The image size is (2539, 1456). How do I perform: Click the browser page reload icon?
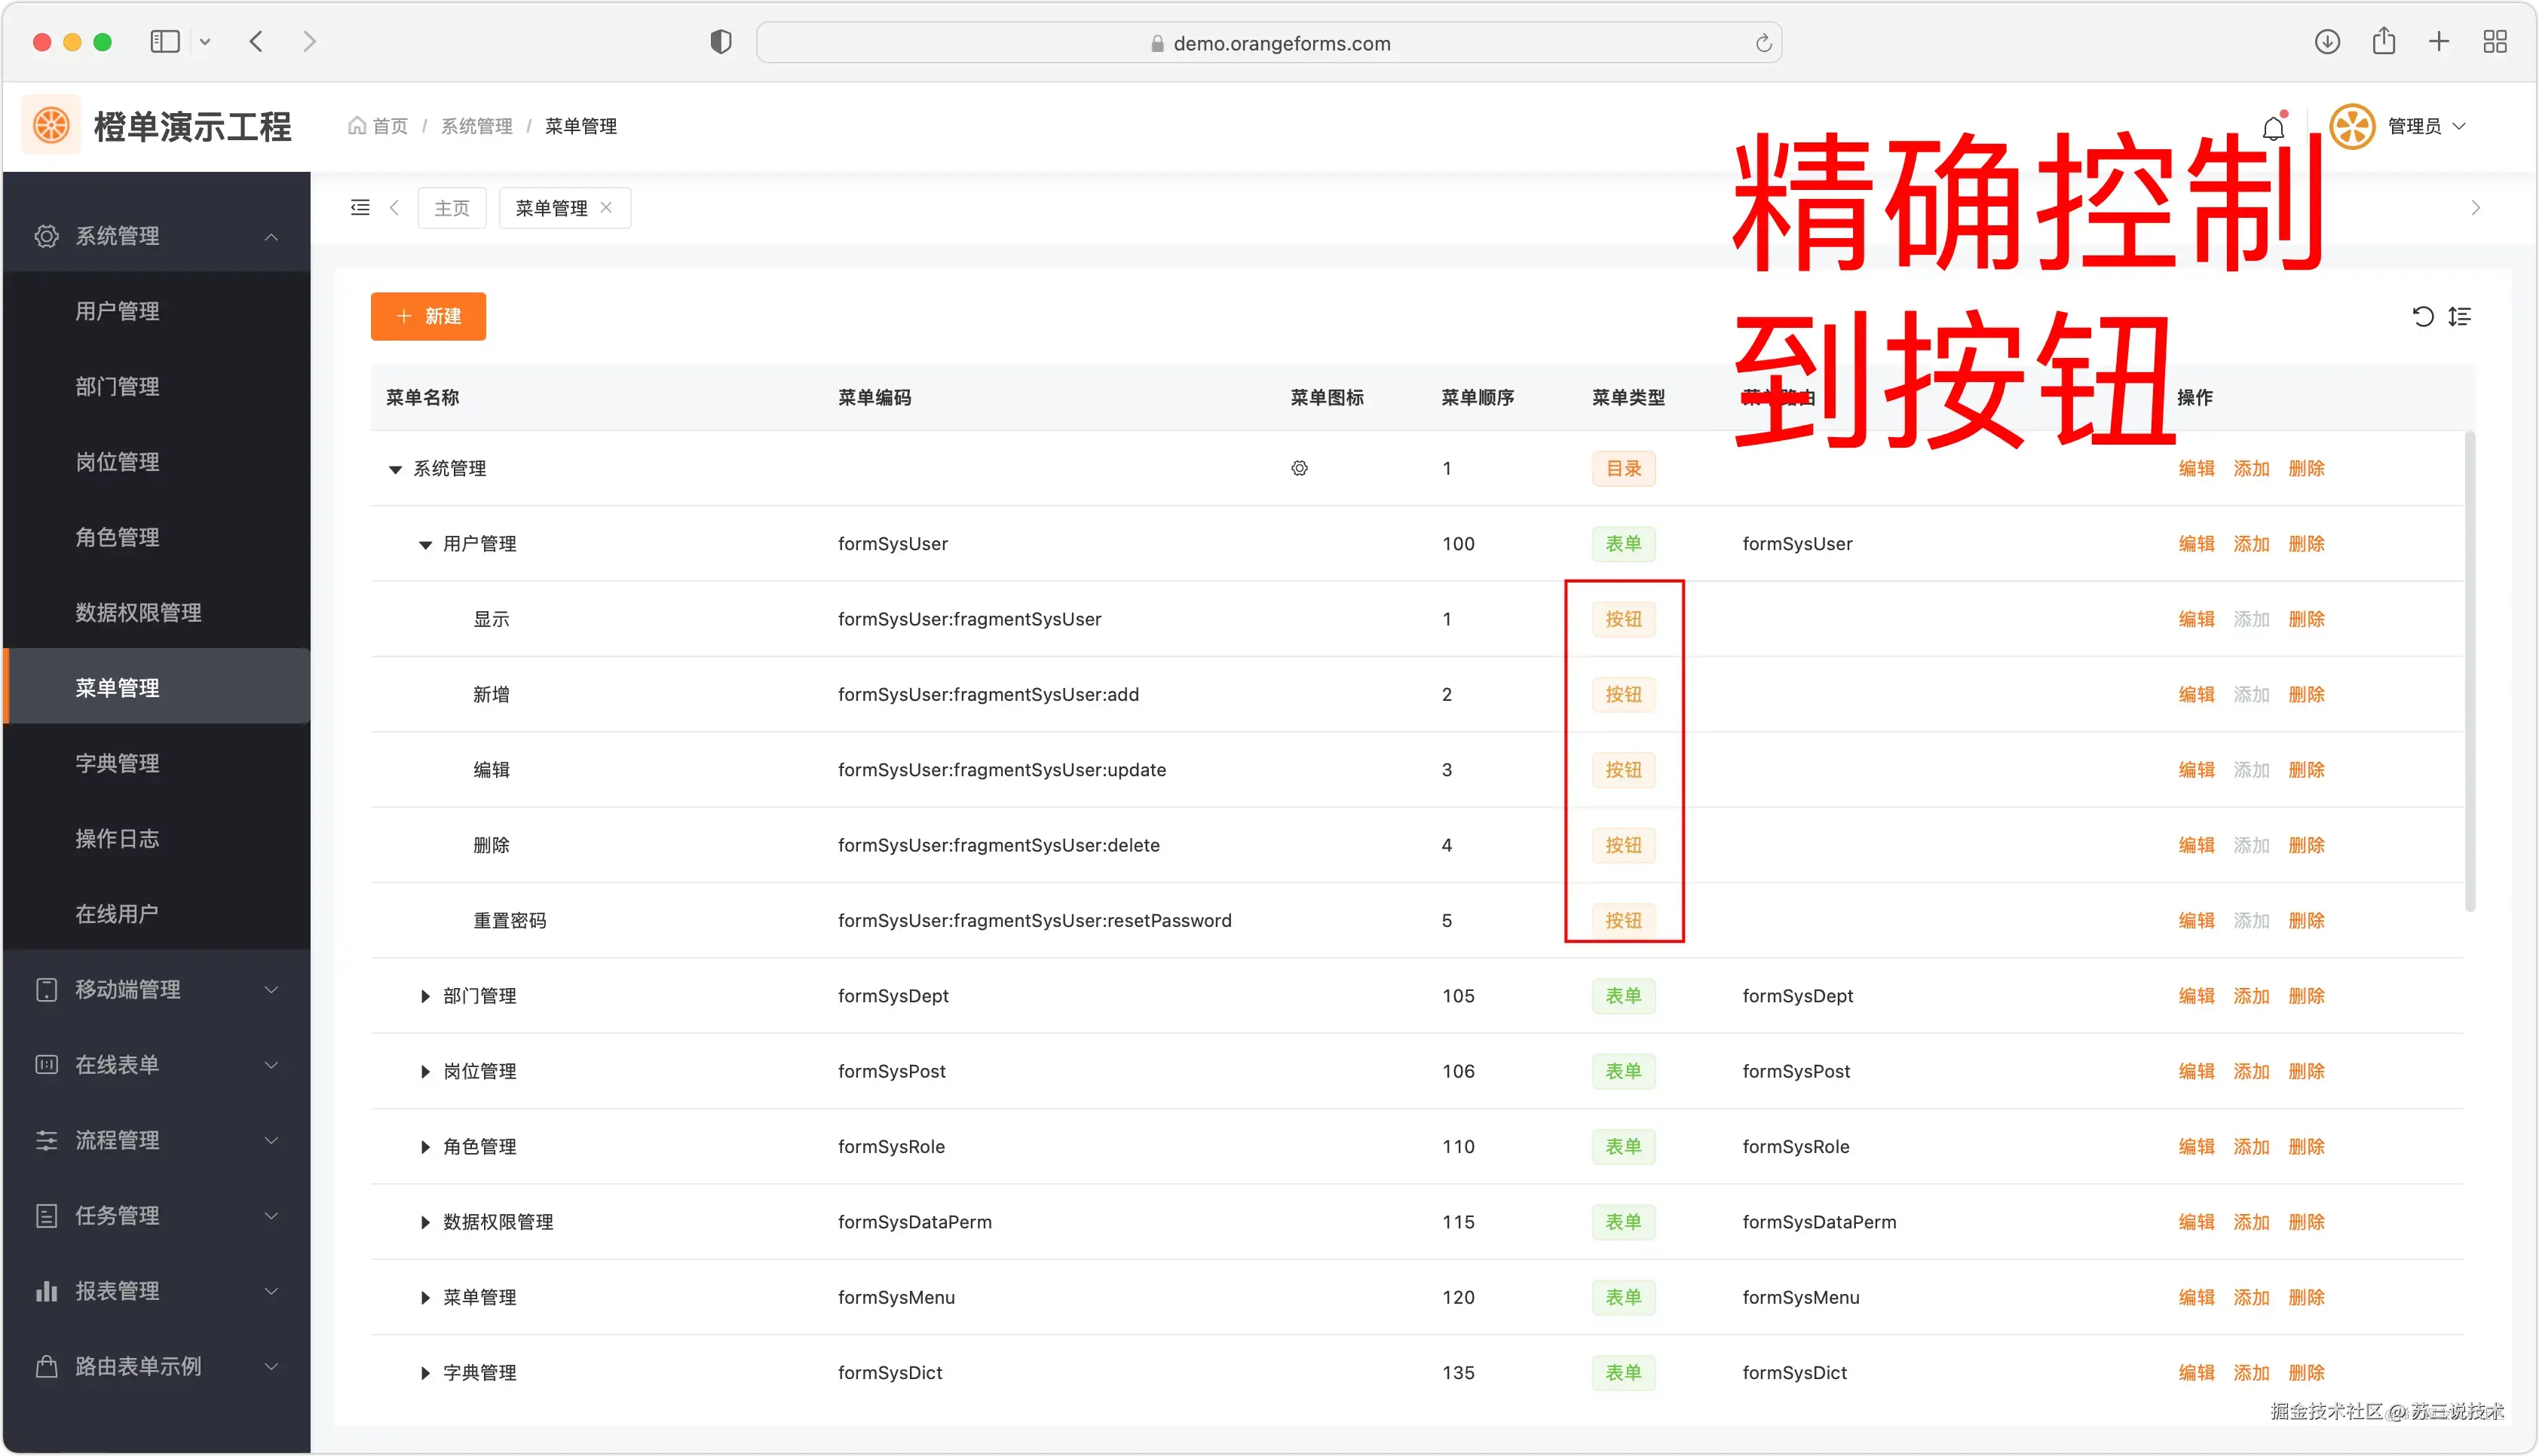coord(1763,43)
